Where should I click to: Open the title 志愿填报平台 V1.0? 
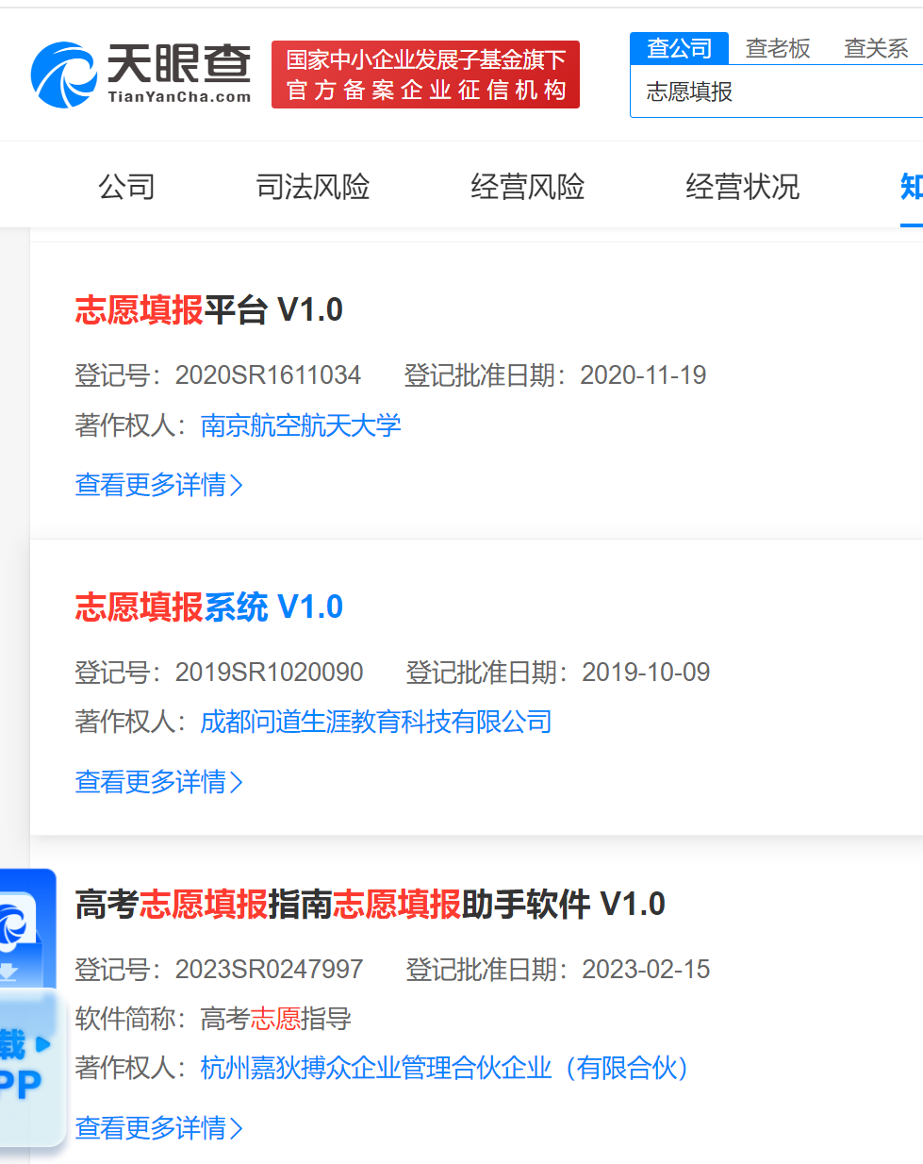pyautogui.click(x=209, y=309)
